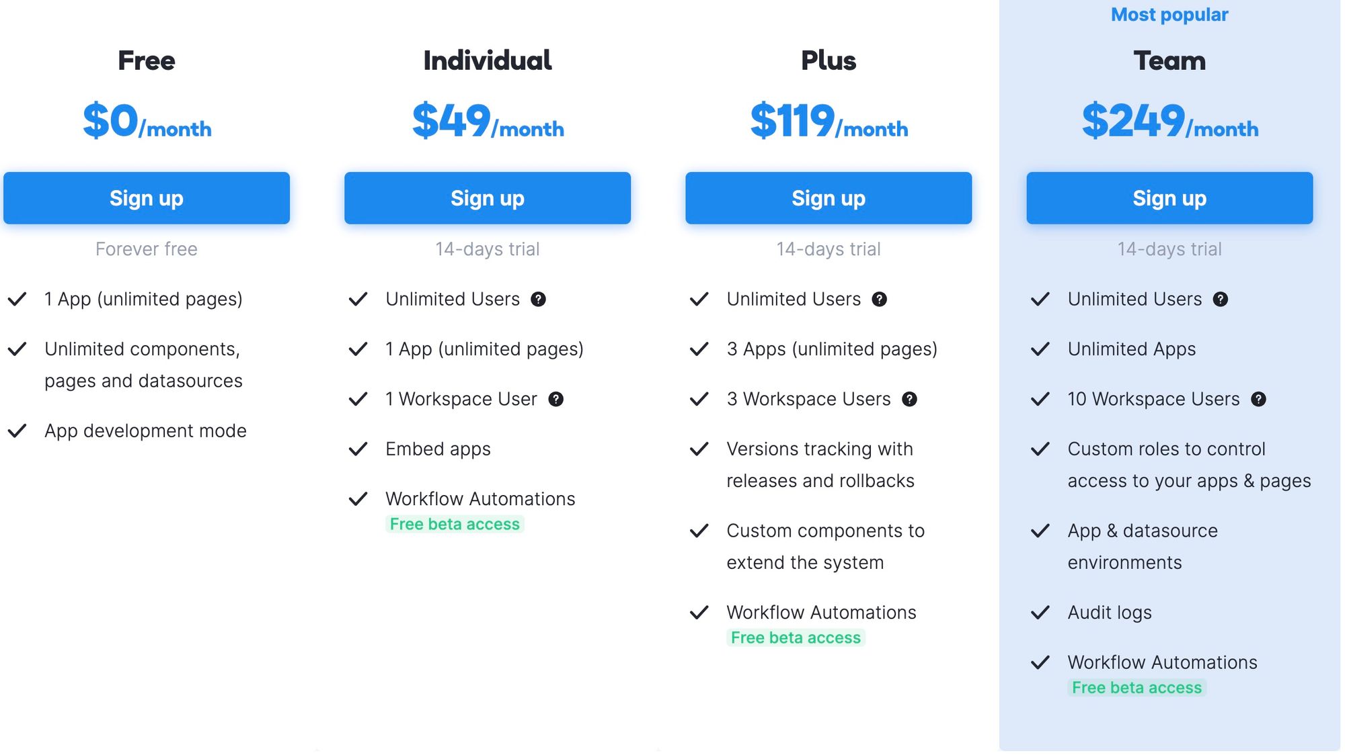
Task: Sign up for the Team plan
Action: point(1169,198)
